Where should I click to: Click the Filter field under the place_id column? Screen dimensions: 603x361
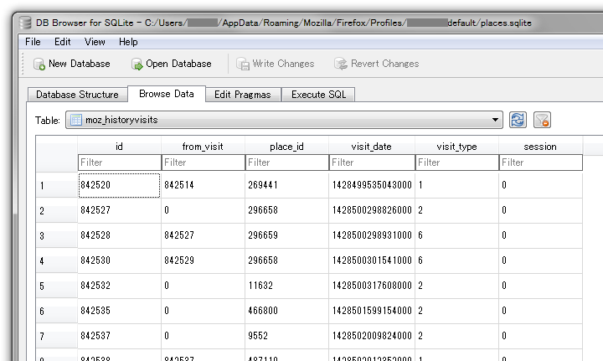coord(287,162)
